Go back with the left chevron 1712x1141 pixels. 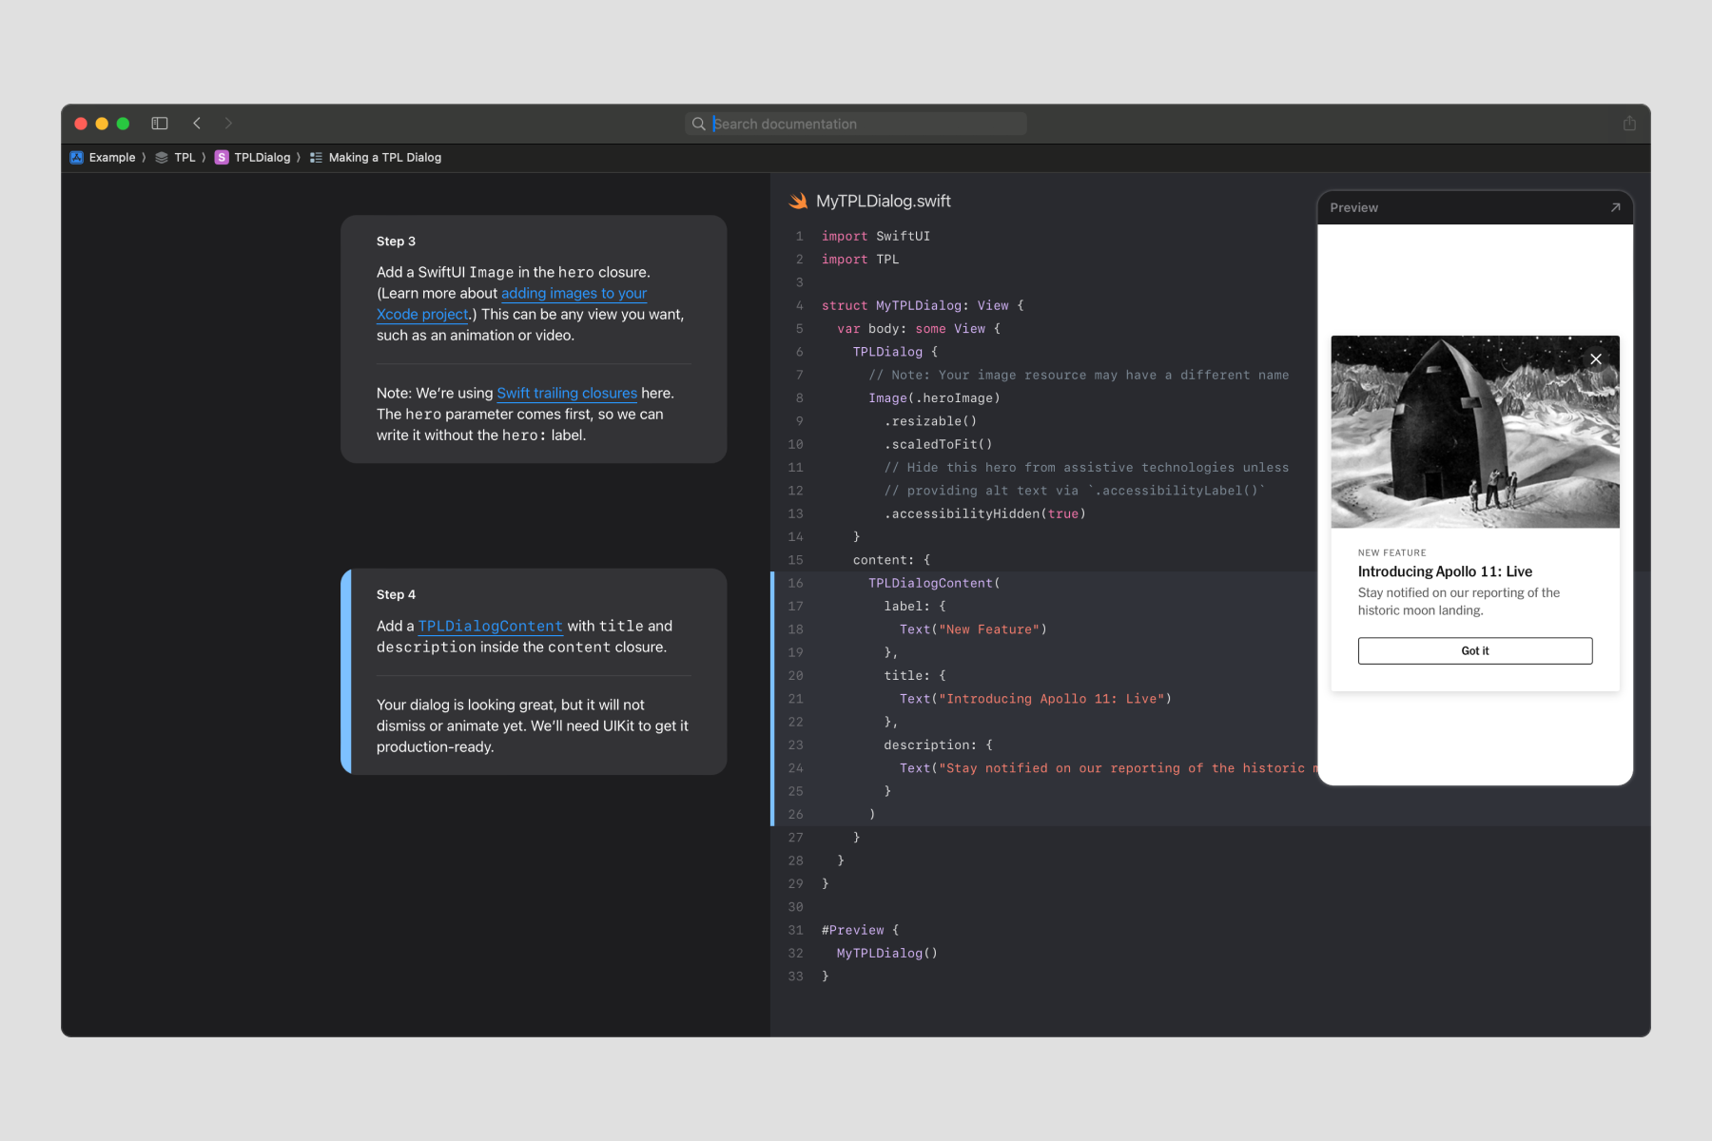tap(197, 124)
